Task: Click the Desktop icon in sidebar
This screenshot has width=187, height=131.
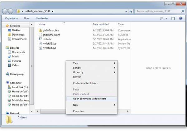Action: pyautogui.click(x=9, y=30)
